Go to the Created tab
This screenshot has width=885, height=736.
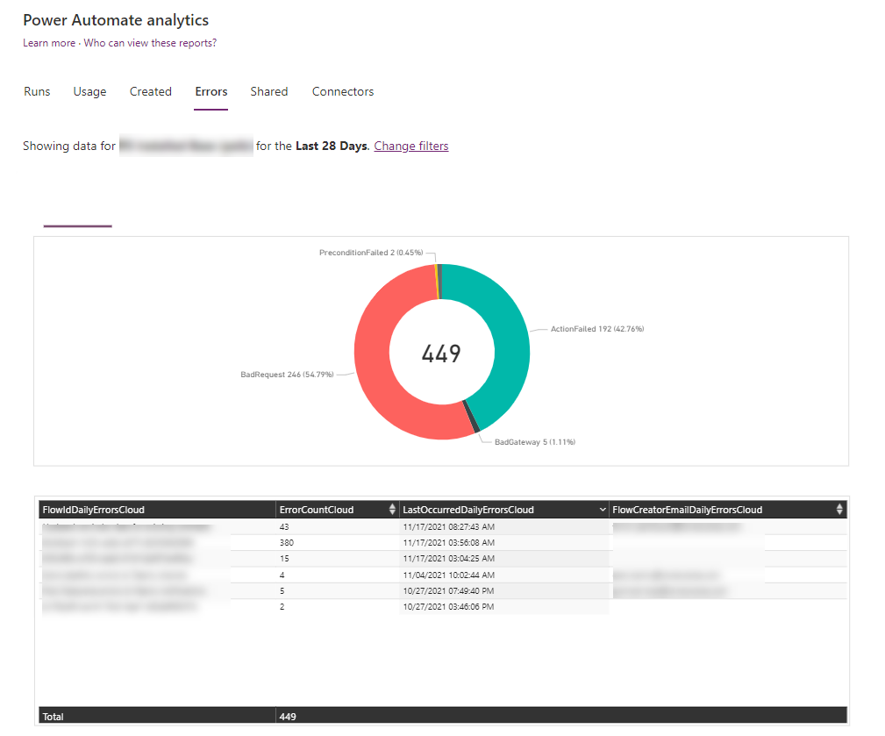point(151,91)
